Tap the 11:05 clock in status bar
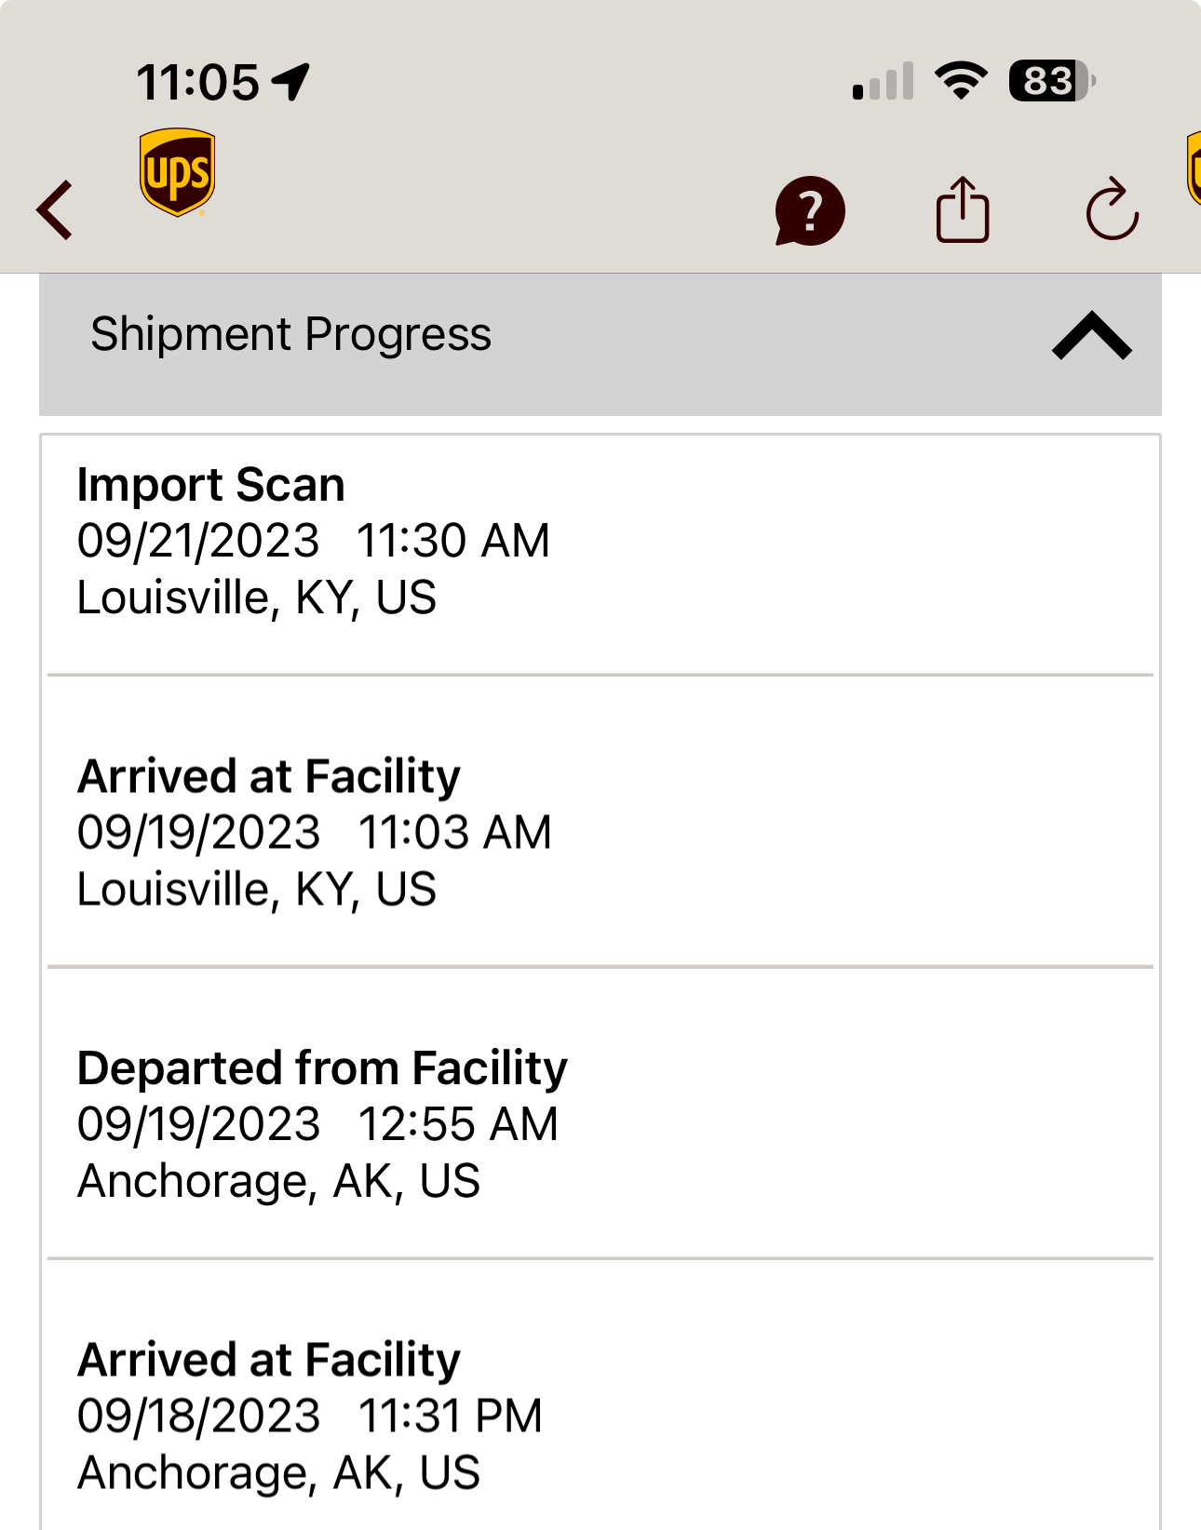The width and height of the screenshot is (1201, 1530). (x=197, y=82)
